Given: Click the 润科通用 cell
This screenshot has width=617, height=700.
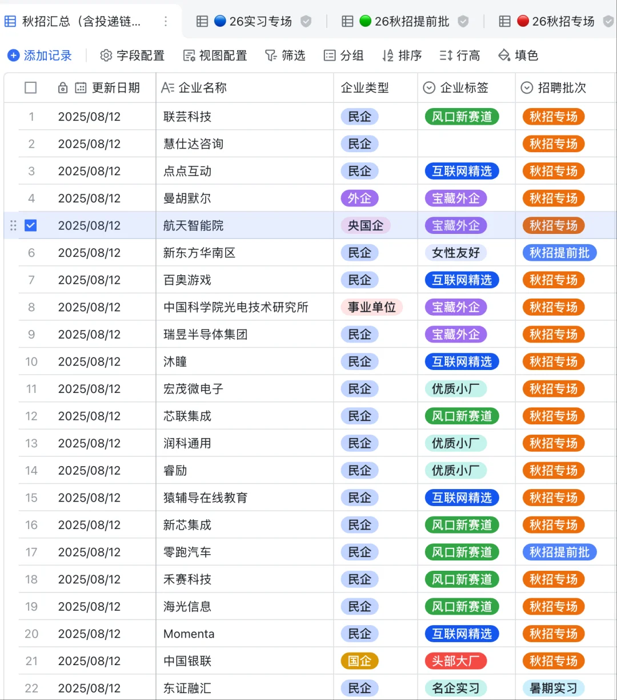Looking at the screenshot, I should 245,443.
